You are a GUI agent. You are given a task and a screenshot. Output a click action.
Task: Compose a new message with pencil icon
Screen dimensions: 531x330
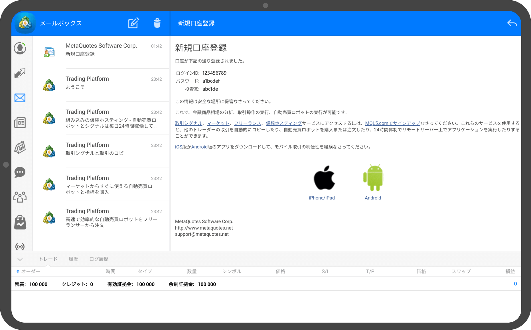point(133,23)
